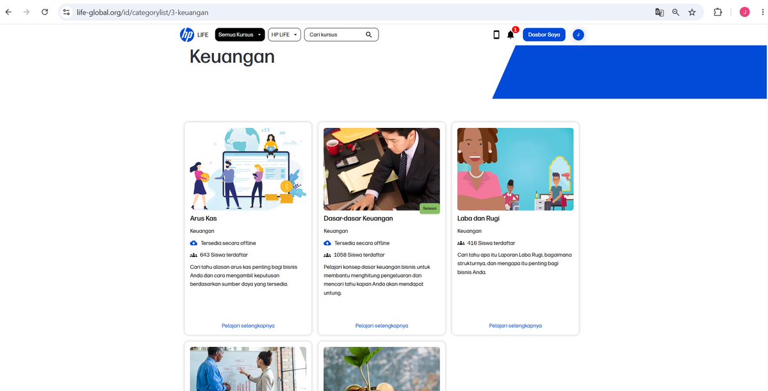Click Keuangan category label under Laba dan Rugi
Screen dimensions: 768x391
(x=470, y=231)
